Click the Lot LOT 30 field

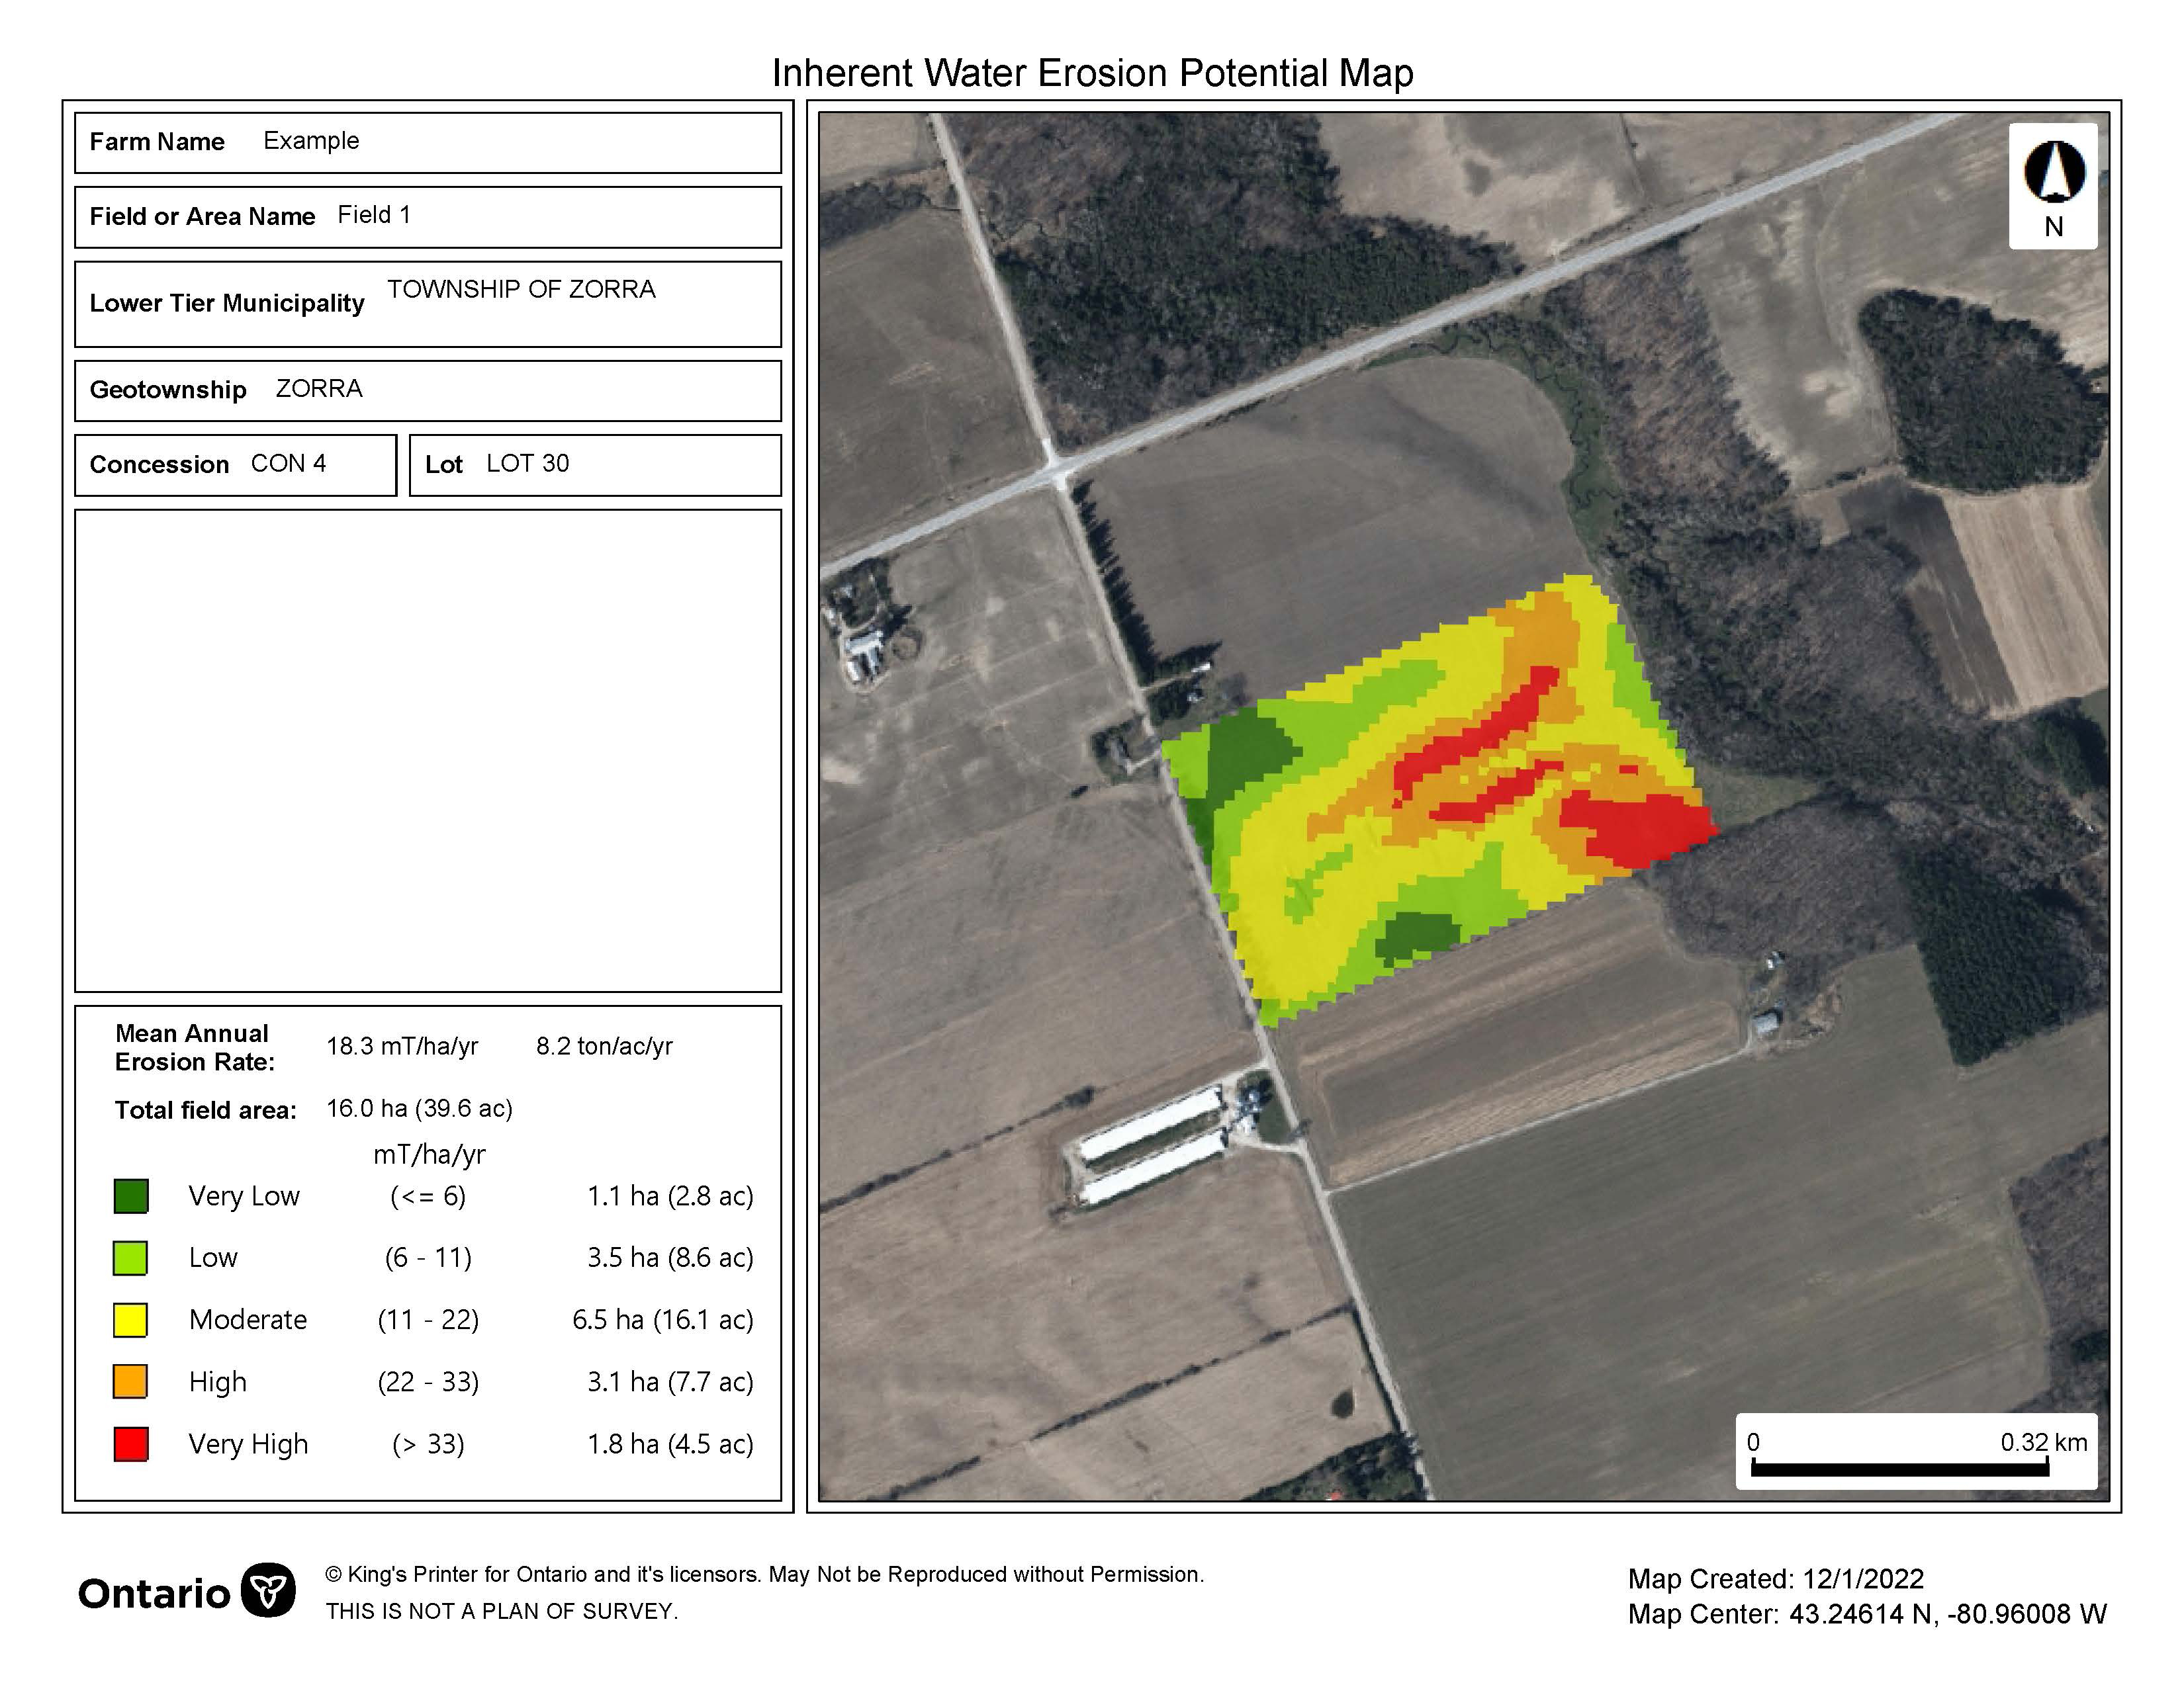coord(595,464)
